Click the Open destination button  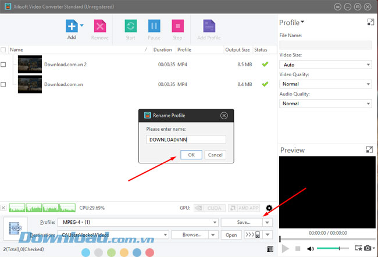(231, 235)
